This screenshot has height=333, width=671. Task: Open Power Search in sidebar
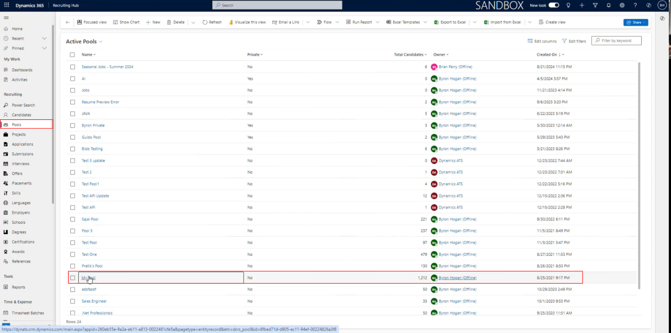pos(23,105)
